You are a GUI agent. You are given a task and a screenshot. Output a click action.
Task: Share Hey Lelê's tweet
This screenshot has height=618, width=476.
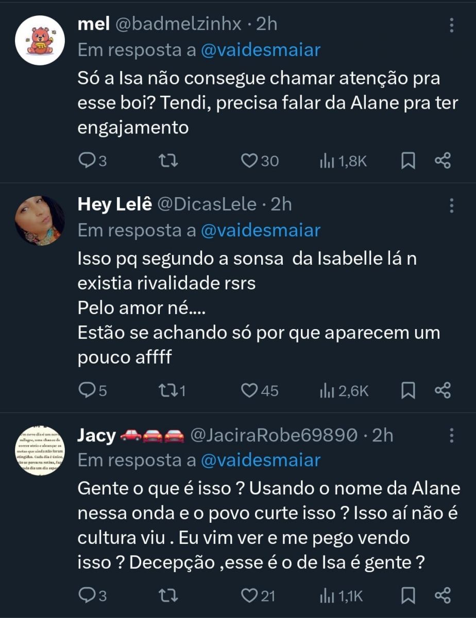coord(443,391)
